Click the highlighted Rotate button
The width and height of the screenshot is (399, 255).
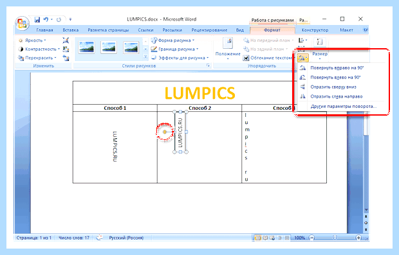tap(302, 58)
